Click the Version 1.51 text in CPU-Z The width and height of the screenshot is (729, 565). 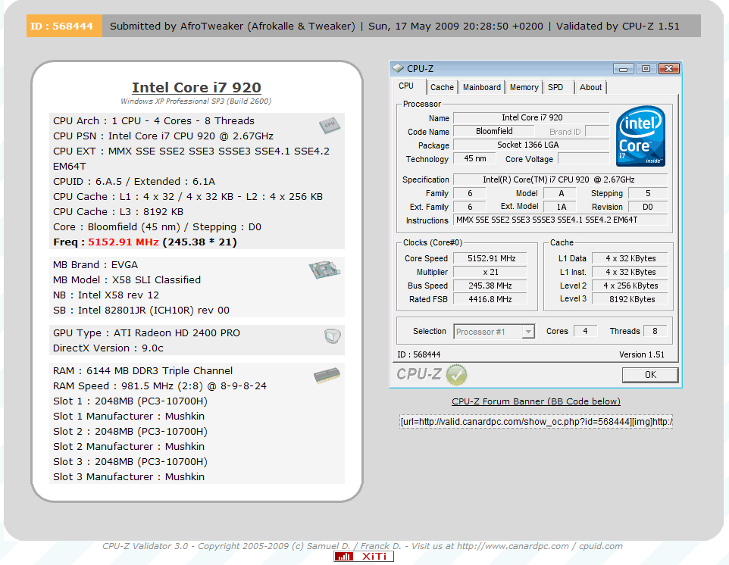[642, 354]
